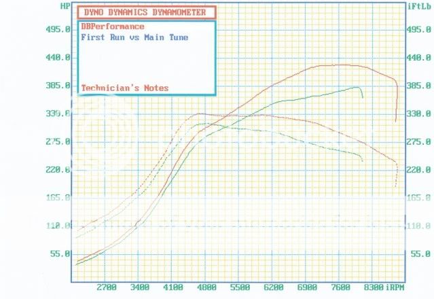The height and width of the screenshot is (299, 434).
Task: Click the Dyno Dynamics Dynamometer title box
Action: [x=147, y=12]
